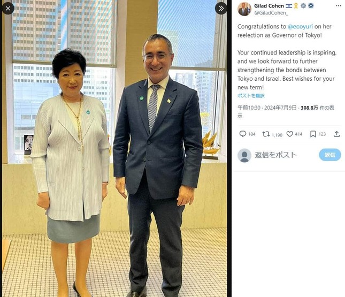Click the post timestamp 午前10:30
Screen dimensions: 345x297
click(x=249, y=108)
